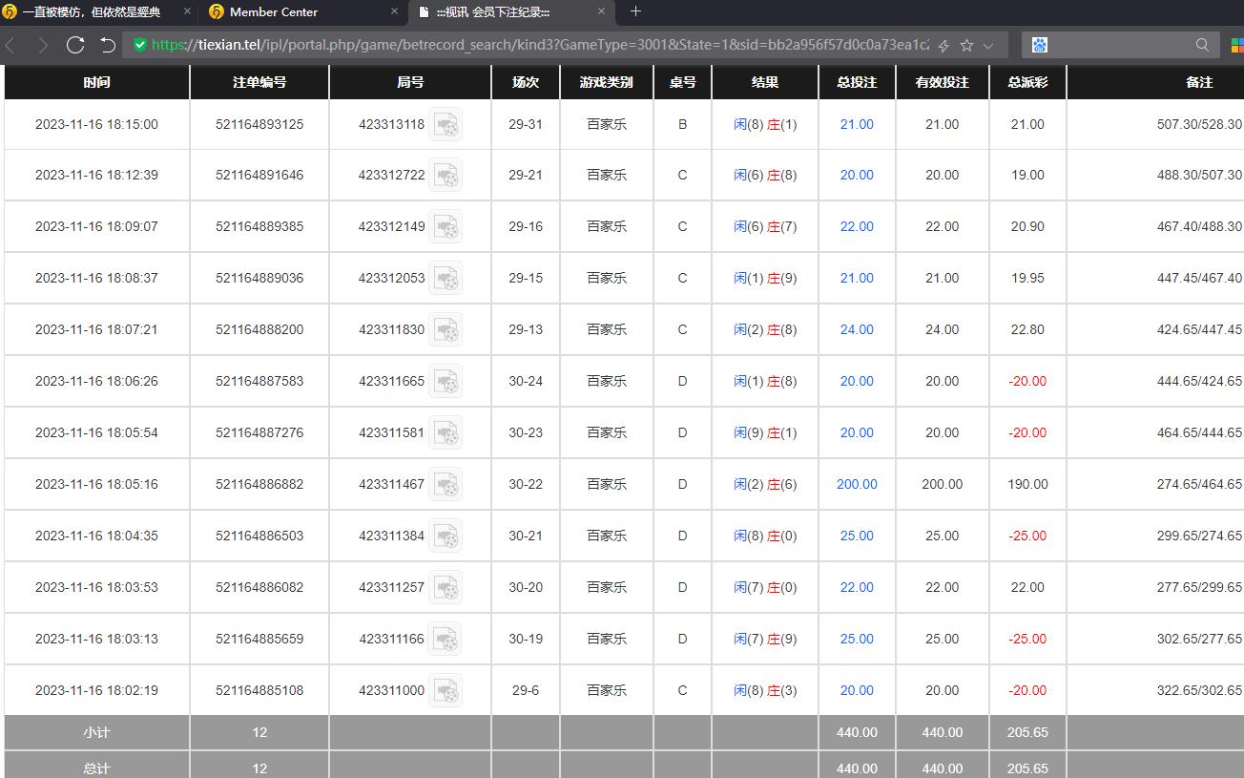1244x778 pixels.
Task: Close the 会员下注纪录 tab
Action: tap(601, 11)
